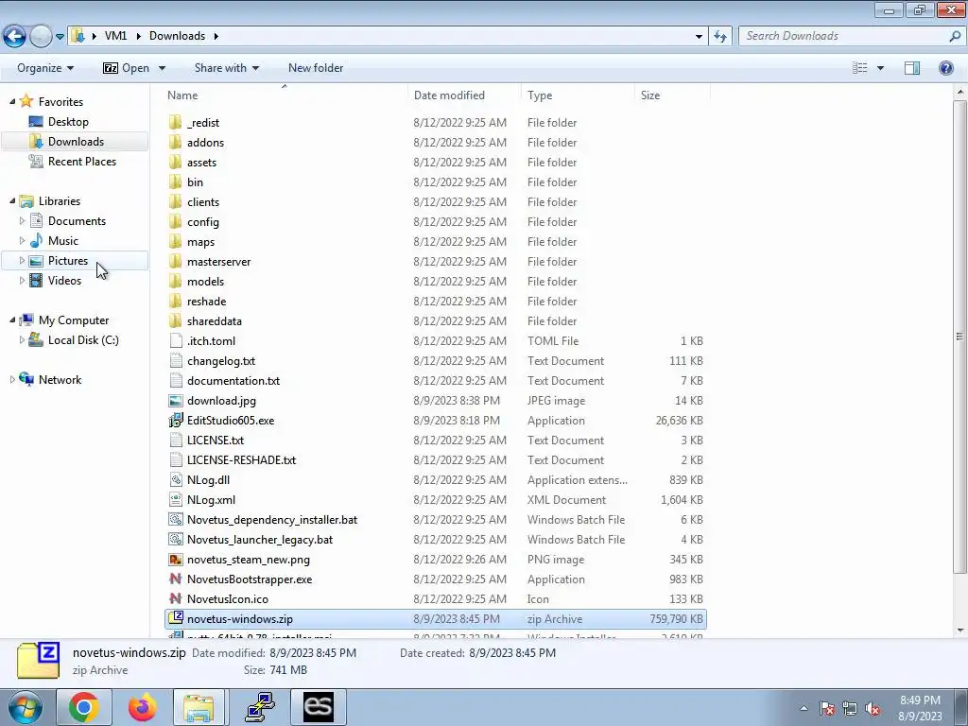
Task: Click the file list vertical scrollbar
Action: coord(959,337)
